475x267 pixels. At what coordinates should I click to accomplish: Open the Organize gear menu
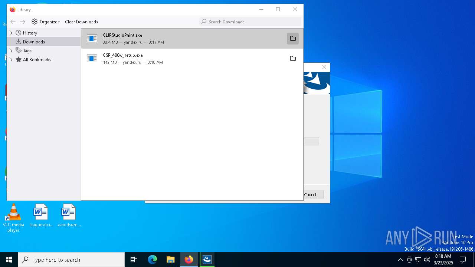pyautogui.click(x=46, y=22)
